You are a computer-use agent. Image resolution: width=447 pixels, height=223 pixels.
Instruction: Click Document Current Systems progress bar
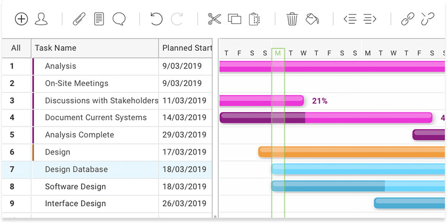click(326, 118)
